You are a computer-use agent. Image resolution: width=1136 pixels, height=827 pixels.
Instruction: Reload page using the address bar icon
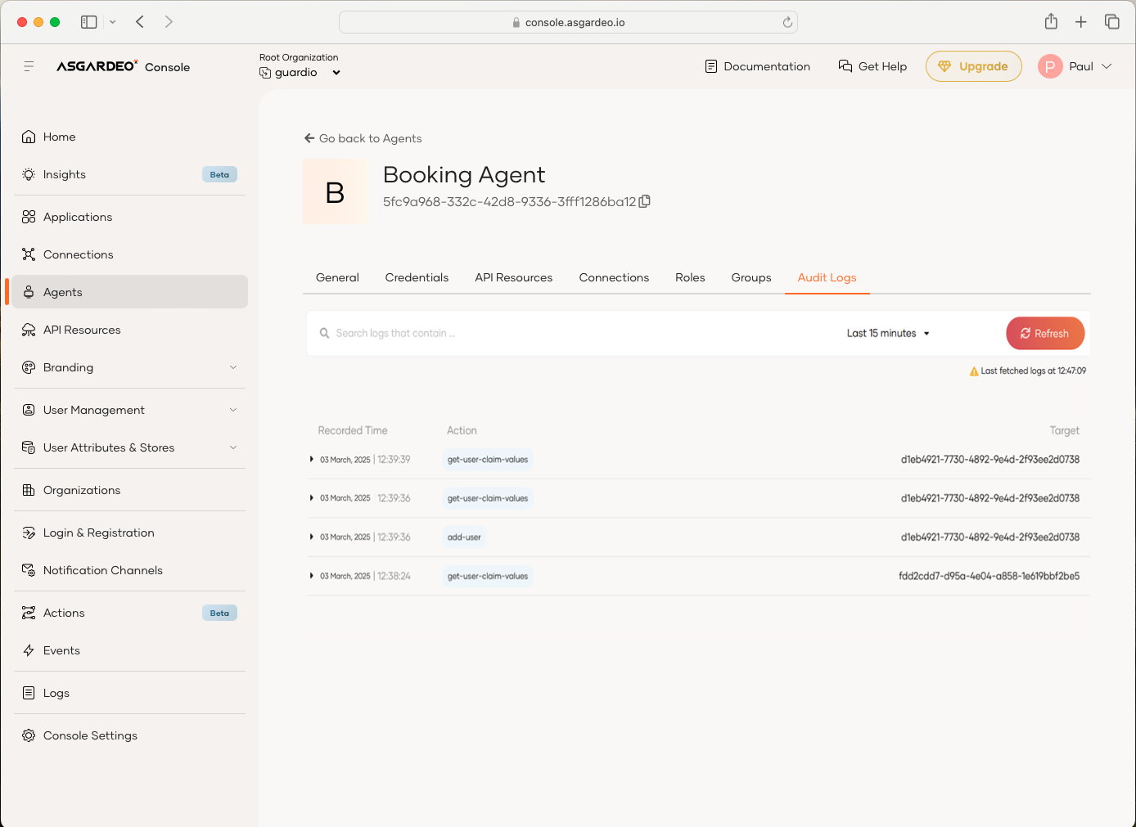pos(787,22)
